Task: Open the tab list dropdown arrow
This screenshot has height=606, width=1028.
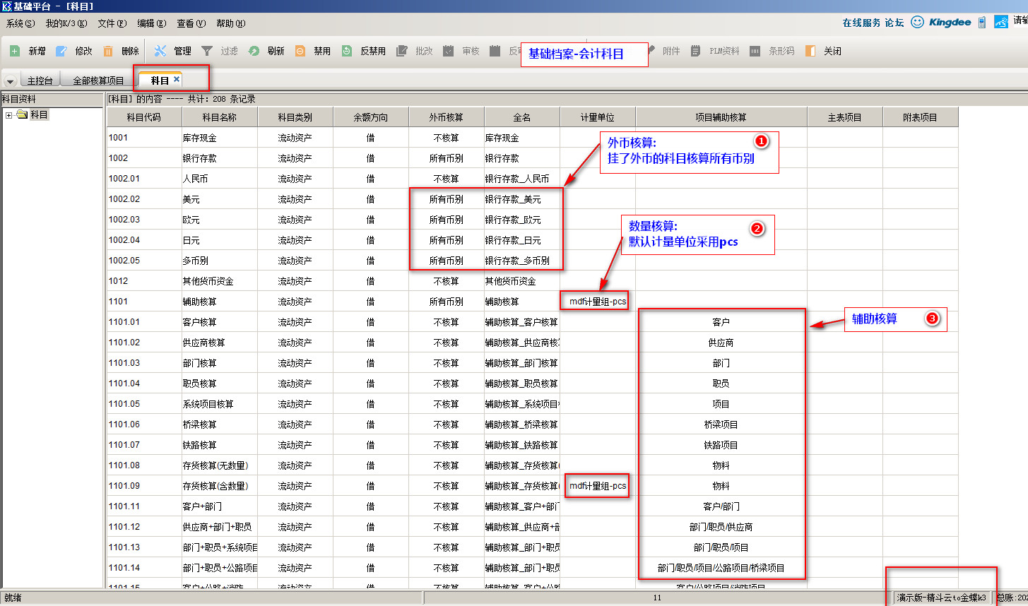Action: [x=10, y=81]
